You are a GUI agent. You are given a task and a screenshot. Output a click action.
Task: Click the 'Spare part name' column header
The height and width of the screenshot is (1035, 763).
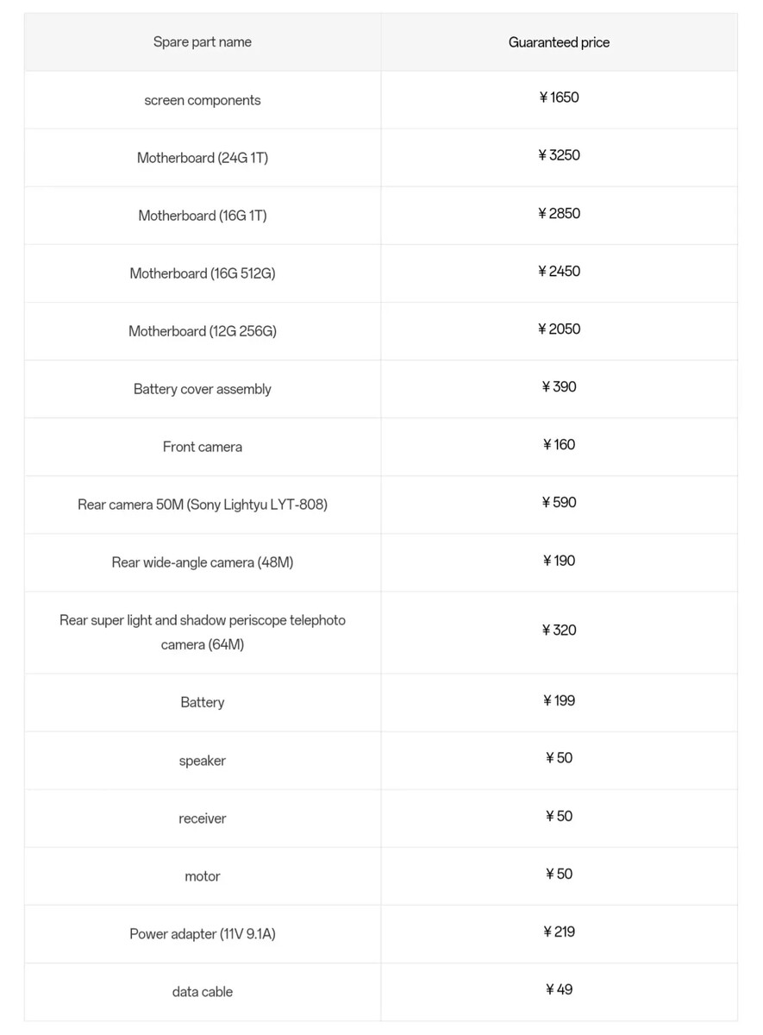(x=203, y=42)
